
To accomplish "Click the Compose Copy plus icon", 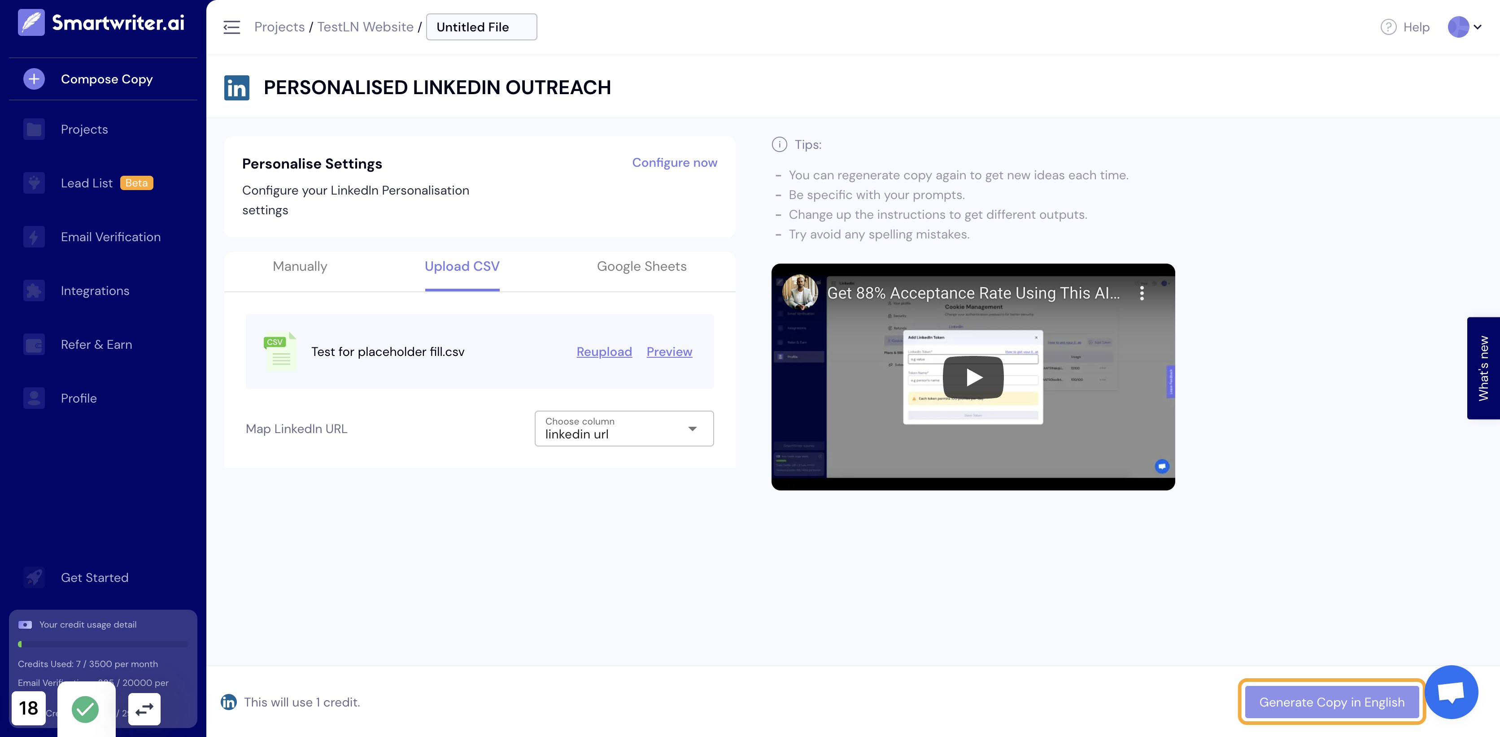I will 34,79.
